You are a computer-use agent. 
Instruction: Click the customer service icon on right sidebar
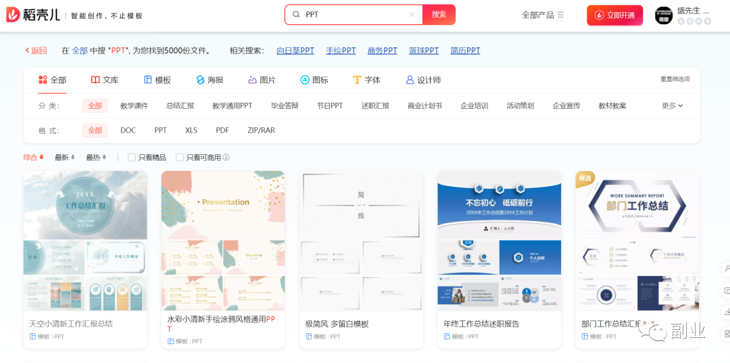726,268
